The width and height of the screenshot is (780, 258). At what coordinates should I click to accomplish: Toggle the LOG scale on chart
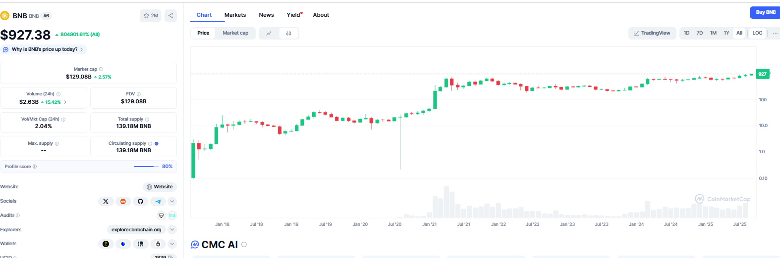click(x=757, y=33)
